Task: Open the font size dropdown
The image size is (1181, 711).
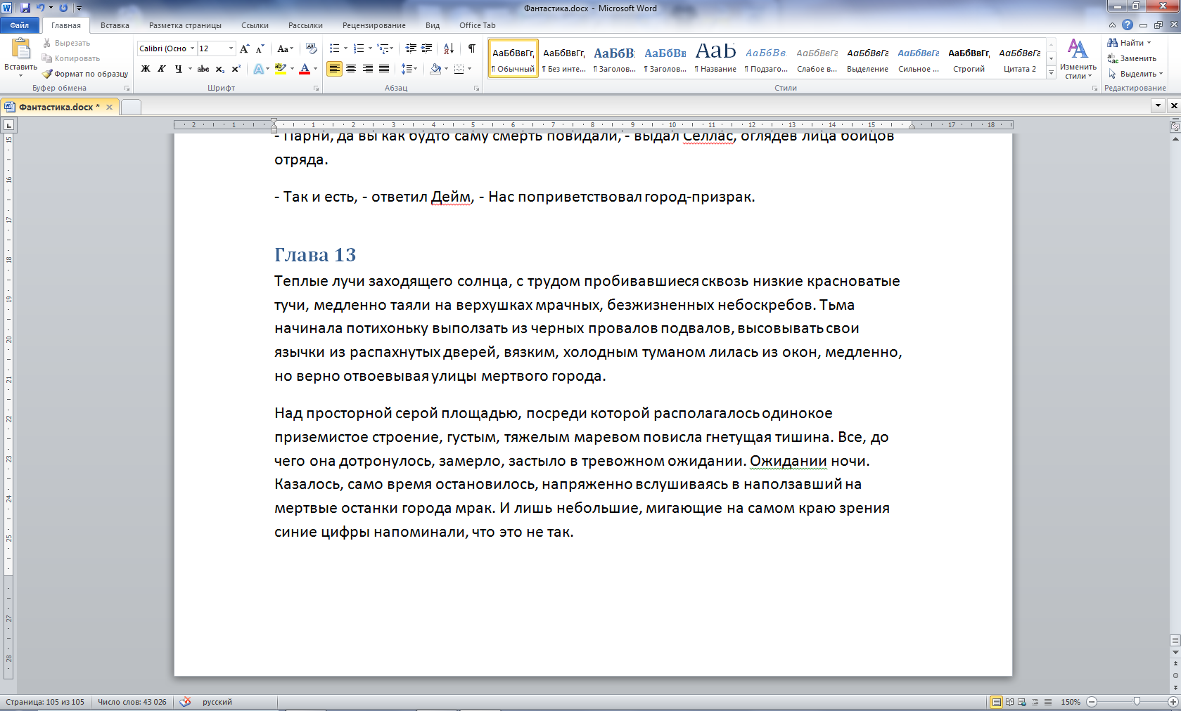Action: (x=231, y=48)
